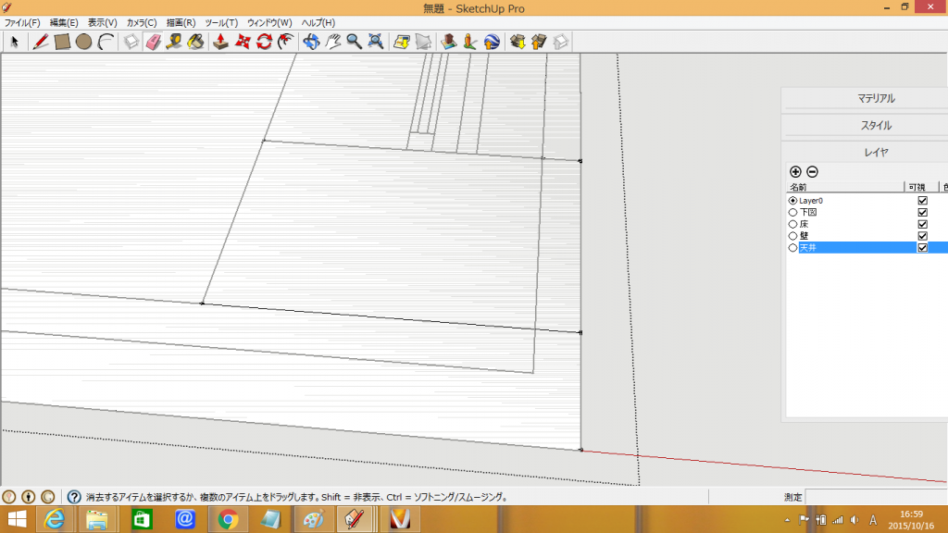Set 床 as the active layer
The height and width of the screenshot is (533, 948).
coord(792,225)
